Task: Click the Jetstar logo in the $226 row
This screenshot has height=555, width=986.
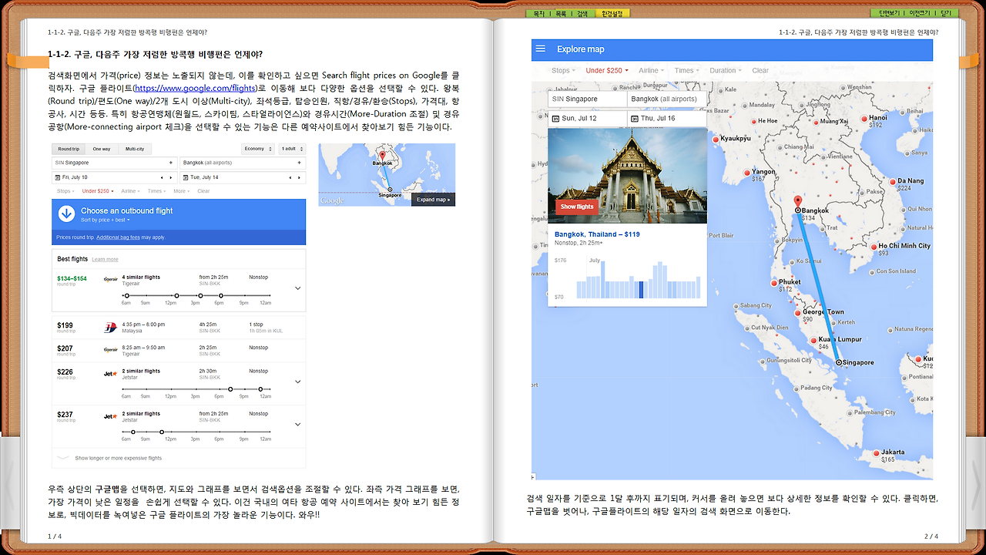Action: 110,374
